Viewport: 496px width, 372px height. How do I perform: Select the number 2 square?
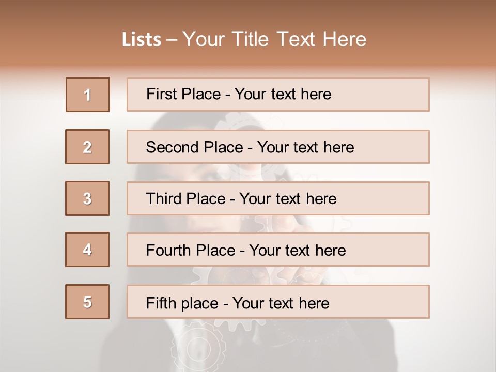(87, 147)
